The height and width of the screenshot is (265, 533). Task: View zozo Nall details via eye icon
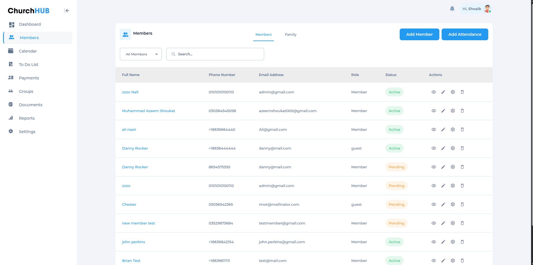433,92
